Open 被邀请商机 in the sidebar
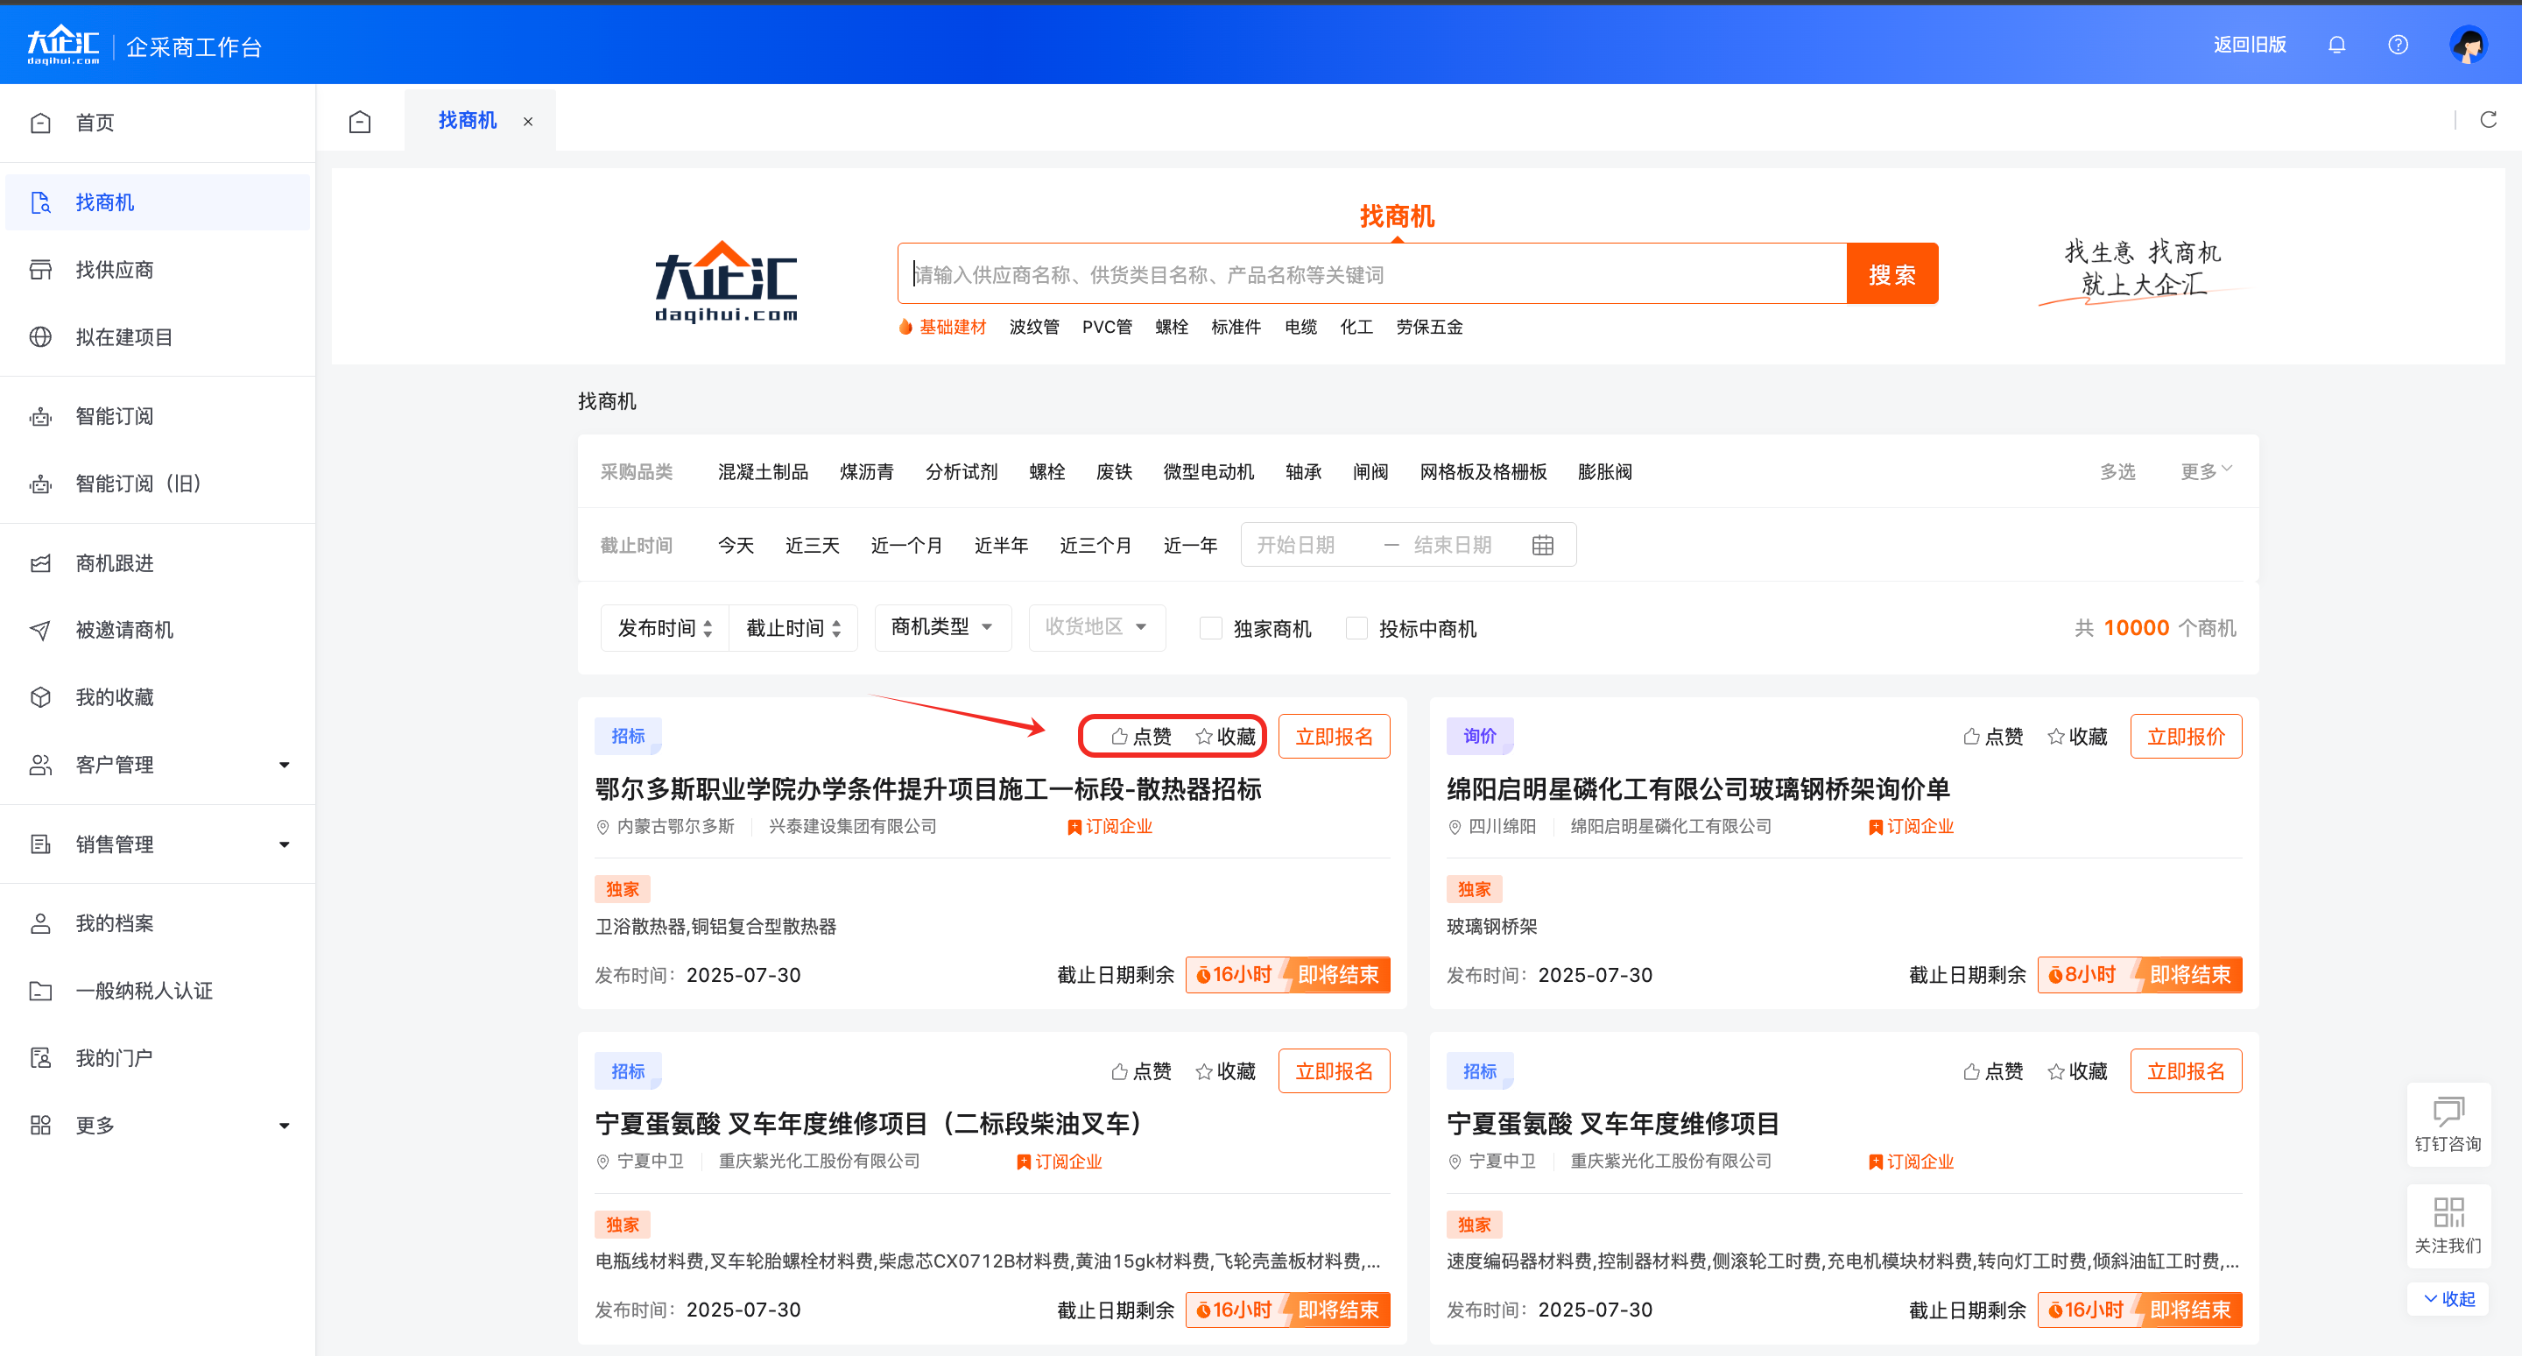Viewport: 2522px width, 1356px height. (x=158, y=630)
